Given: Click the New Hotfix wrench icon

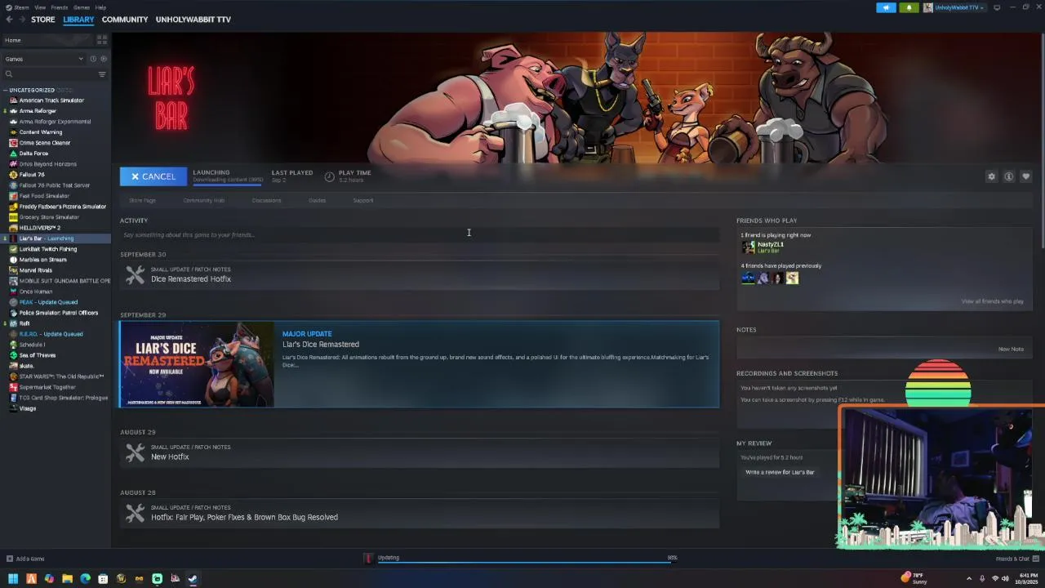Looking at the screenshot, I should [135, 452].
